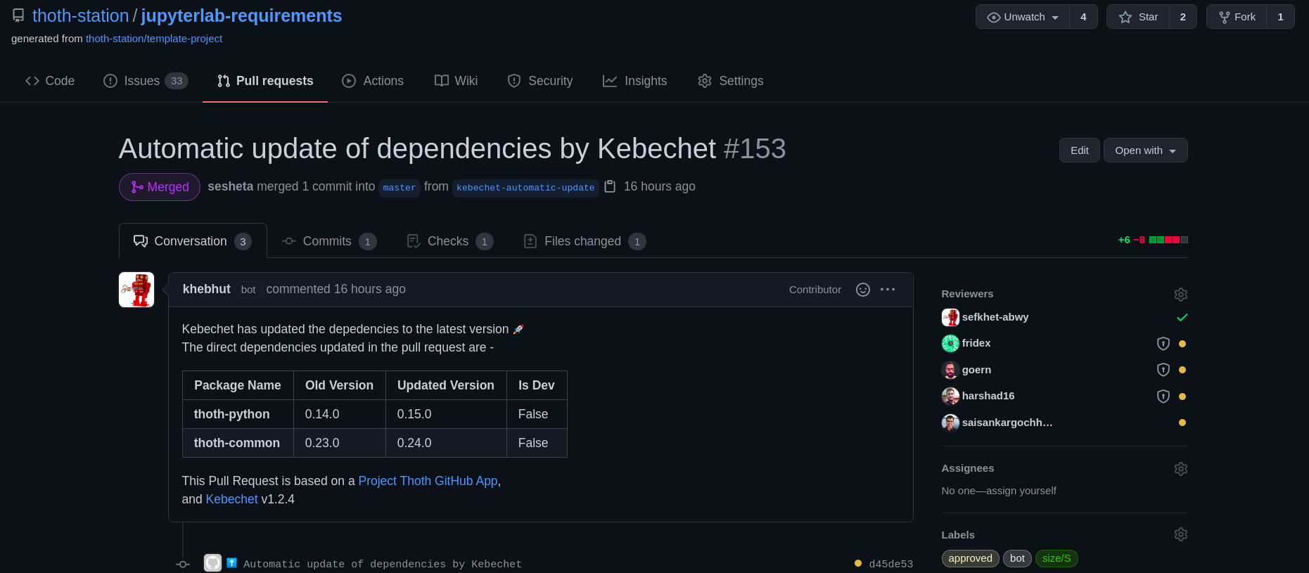The width and height of the screenshot is (1309, 573).
Task: Open the kebechet-automatic-update branch link
Action: [525, 188]
